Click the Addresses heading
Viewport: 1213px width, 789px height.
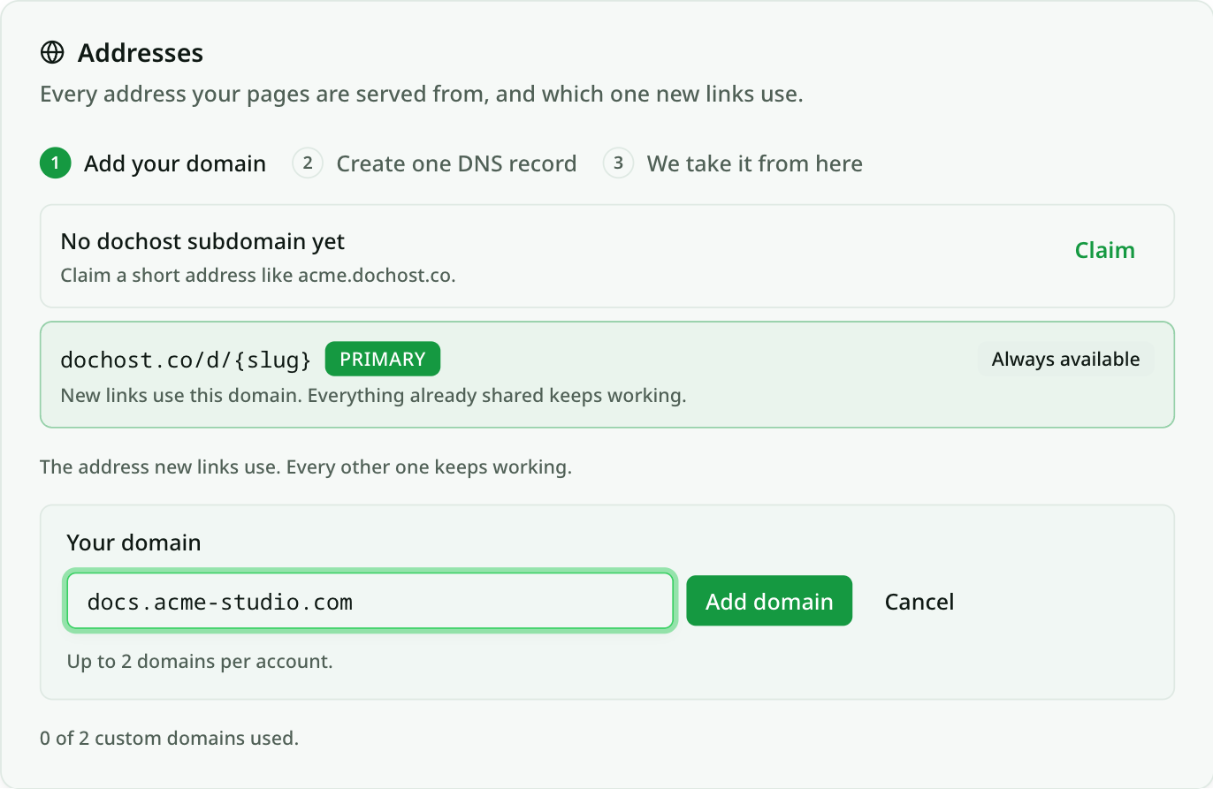pos(141,53)
